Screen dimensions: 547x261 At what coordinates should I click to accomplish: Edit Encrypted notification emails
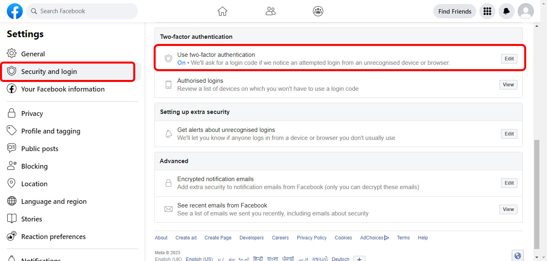[x=509, y=183]
